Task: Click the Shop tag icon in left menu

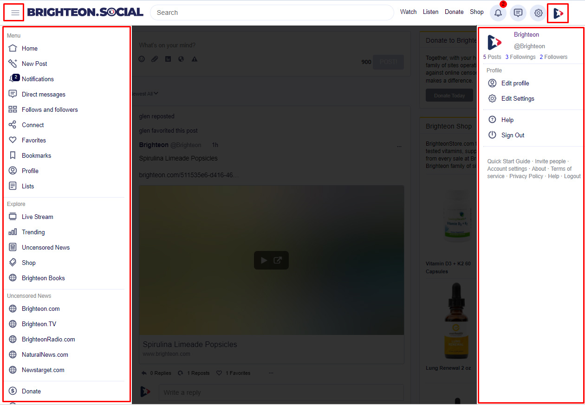Action: (x=13, y=263)
